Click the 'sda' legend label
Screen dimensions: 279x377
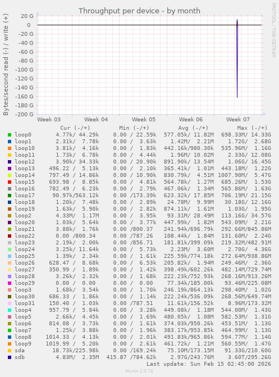(20, 350)
